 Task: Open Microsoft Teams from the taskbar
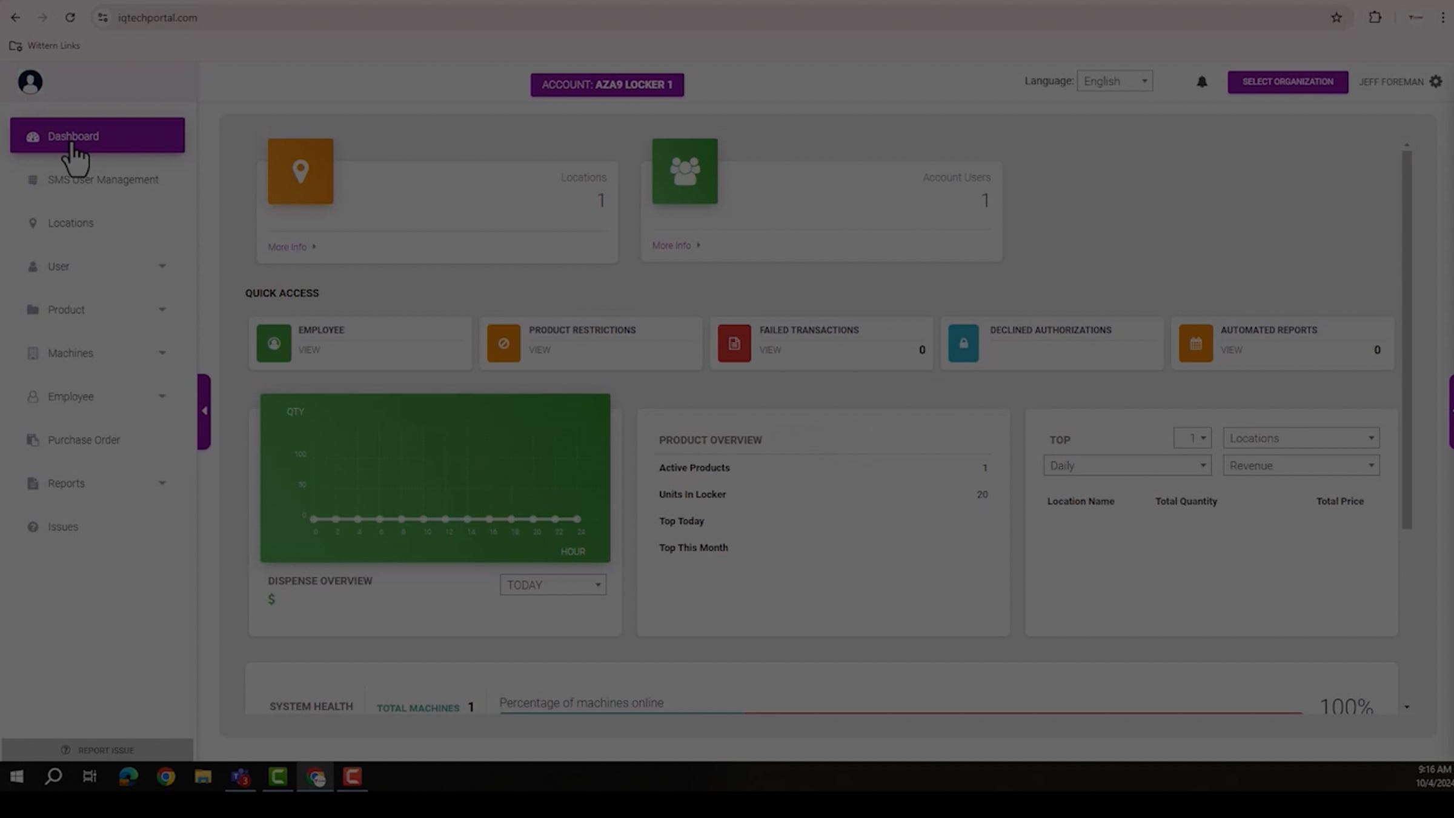(241, 777)
